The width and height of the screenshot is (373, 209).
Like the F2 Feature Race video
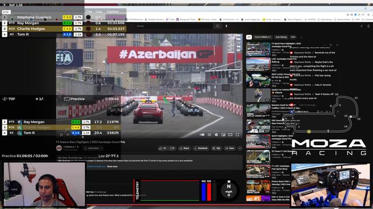pyautogui.click(x=163, y=148)
